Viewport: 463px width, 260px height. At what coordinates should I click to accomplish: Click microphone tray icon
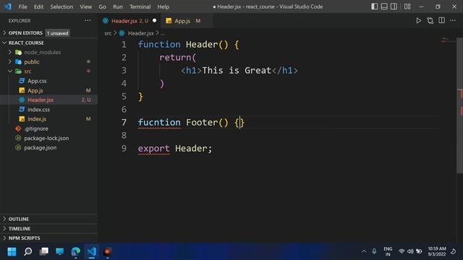(374, 251)
